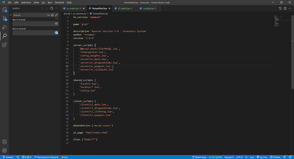Image resolution: width=294 pixels, height=159 pixels.
Task: Click Watch Sass in status bar
Action: (x=199, y=157)
